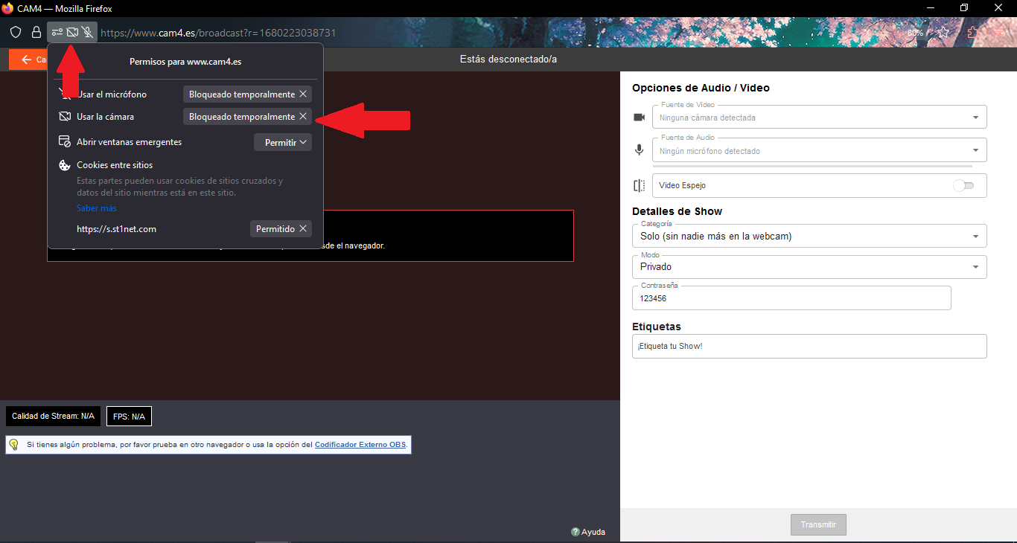1017x543 pixels.
Task: Remove temporary block on microphone permission
Action: coord(303,94)
